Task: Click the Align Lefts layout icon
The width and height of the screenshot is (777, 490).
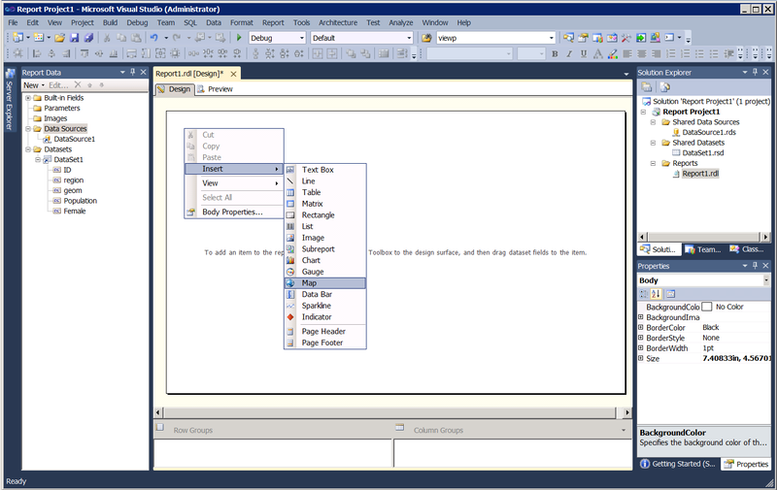Action: tap(37, 54)
